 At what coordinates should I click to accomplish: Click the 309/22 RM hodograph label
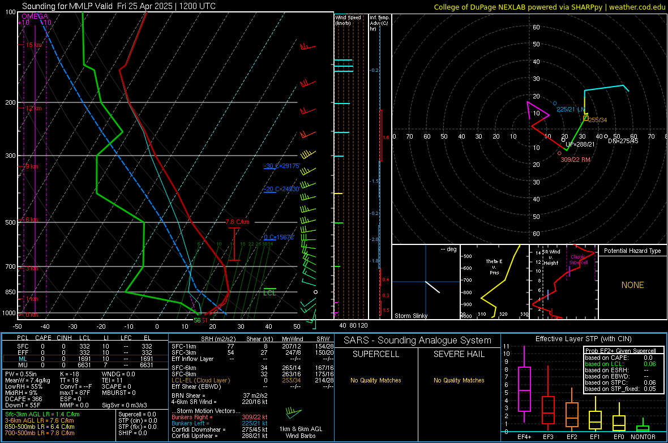576,160
